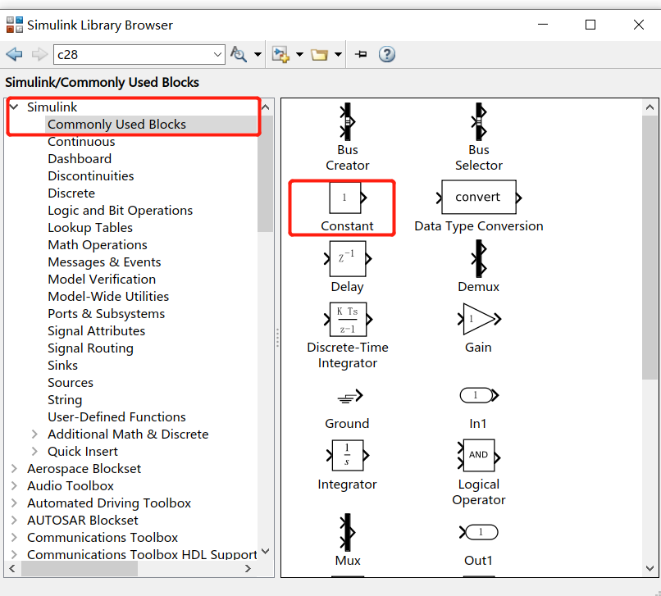This screenshot has height=596, width=661.
Task: Select the Demux block
Action: [x=478, y=267]
